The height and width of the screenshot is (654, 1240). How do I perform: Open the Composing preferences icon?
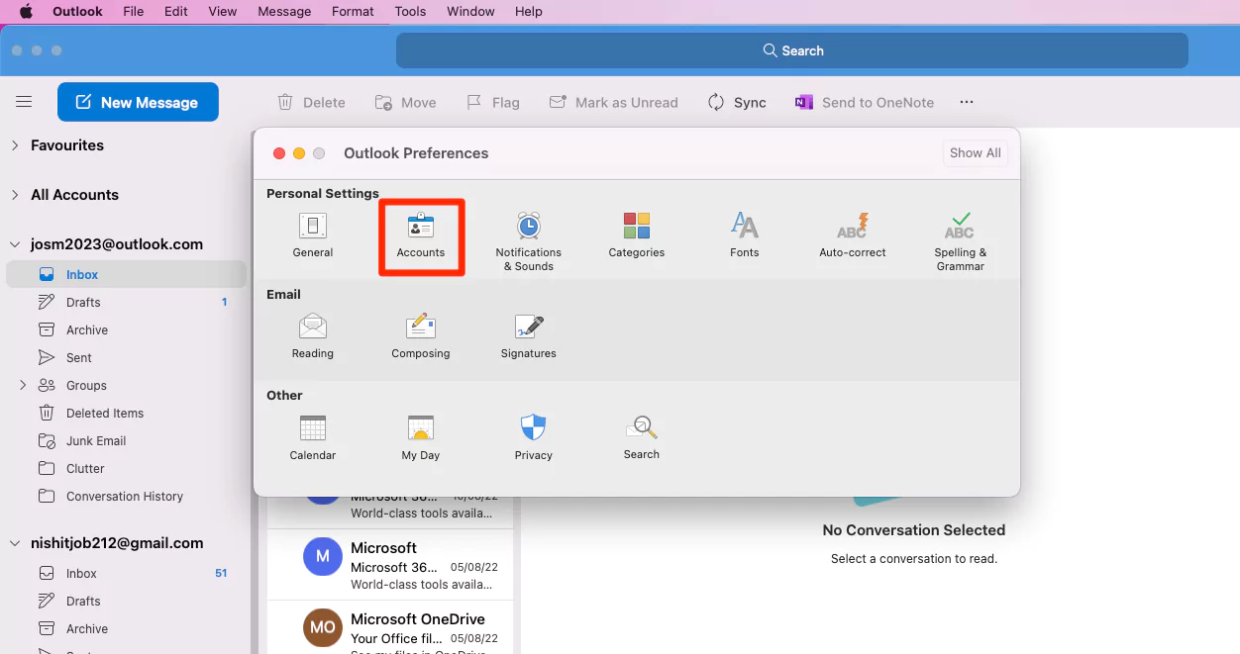pos(420,336)
